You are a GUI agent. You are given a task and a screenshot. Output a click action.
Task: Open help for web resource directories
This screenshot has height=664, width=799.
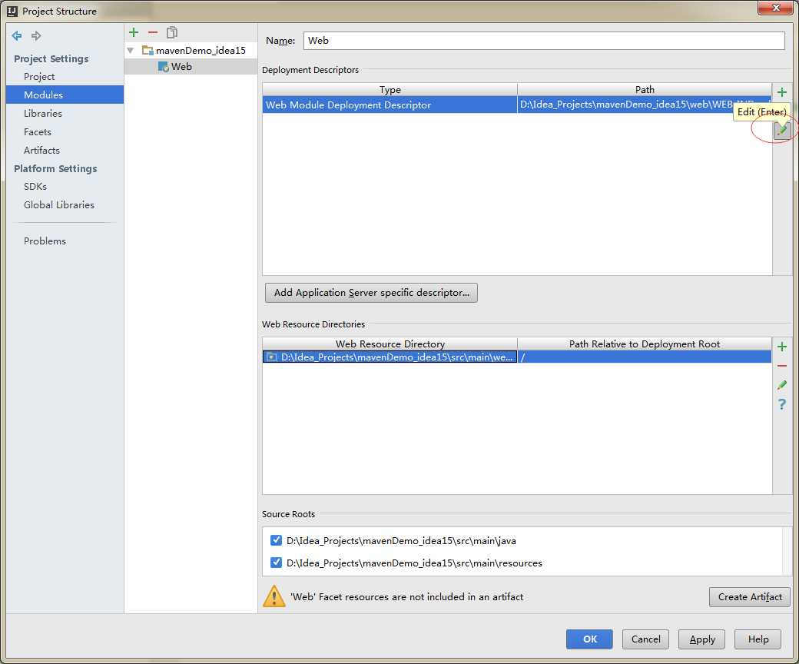pos(781,404)
